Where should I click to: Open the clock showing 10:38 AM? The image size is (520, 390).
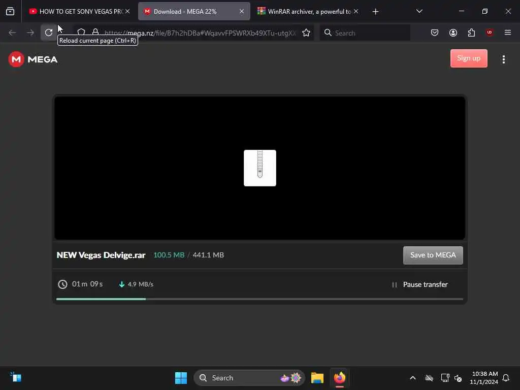pos(484,378)
